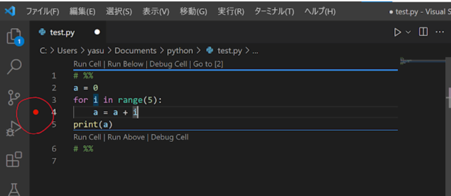Click the first Run Cell link
This screenshot has width=451, height=196.
[x=87, y=64]
